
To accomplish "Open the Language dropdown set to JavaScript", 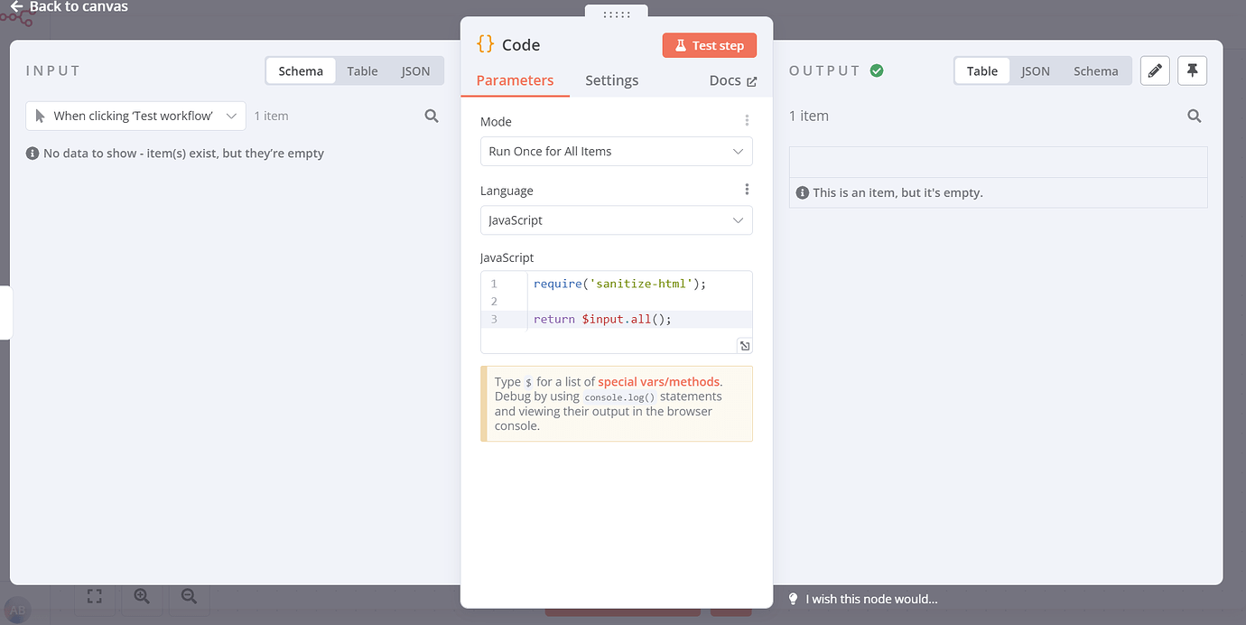I will point(616,219).
